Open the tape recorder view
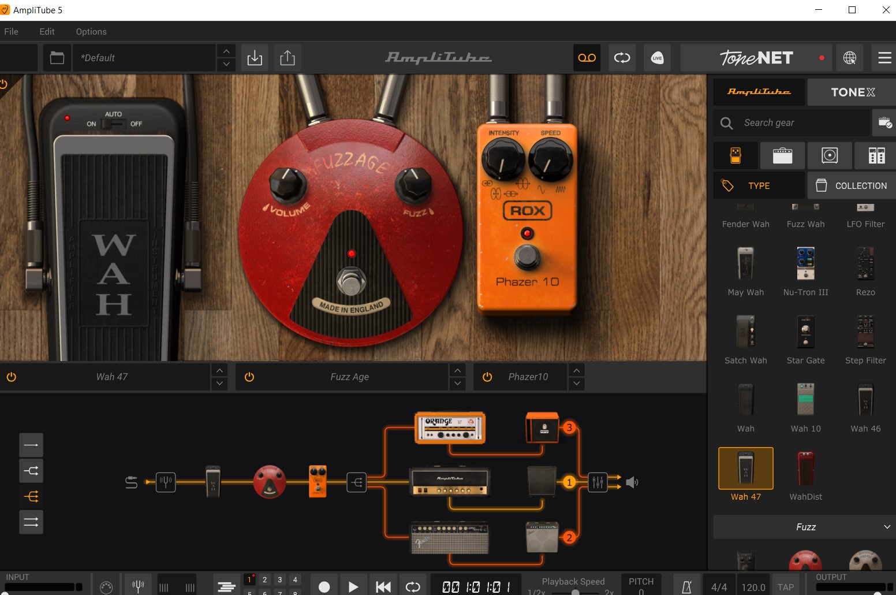This screenshot has width=896, height=595. (x=587, y=58)
